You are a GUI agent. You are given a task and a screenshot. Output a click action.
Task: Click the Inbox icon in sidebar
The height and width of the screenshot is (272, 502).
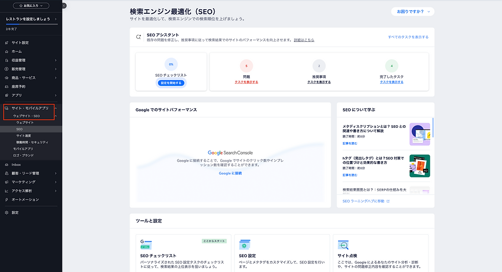point(6,165)
